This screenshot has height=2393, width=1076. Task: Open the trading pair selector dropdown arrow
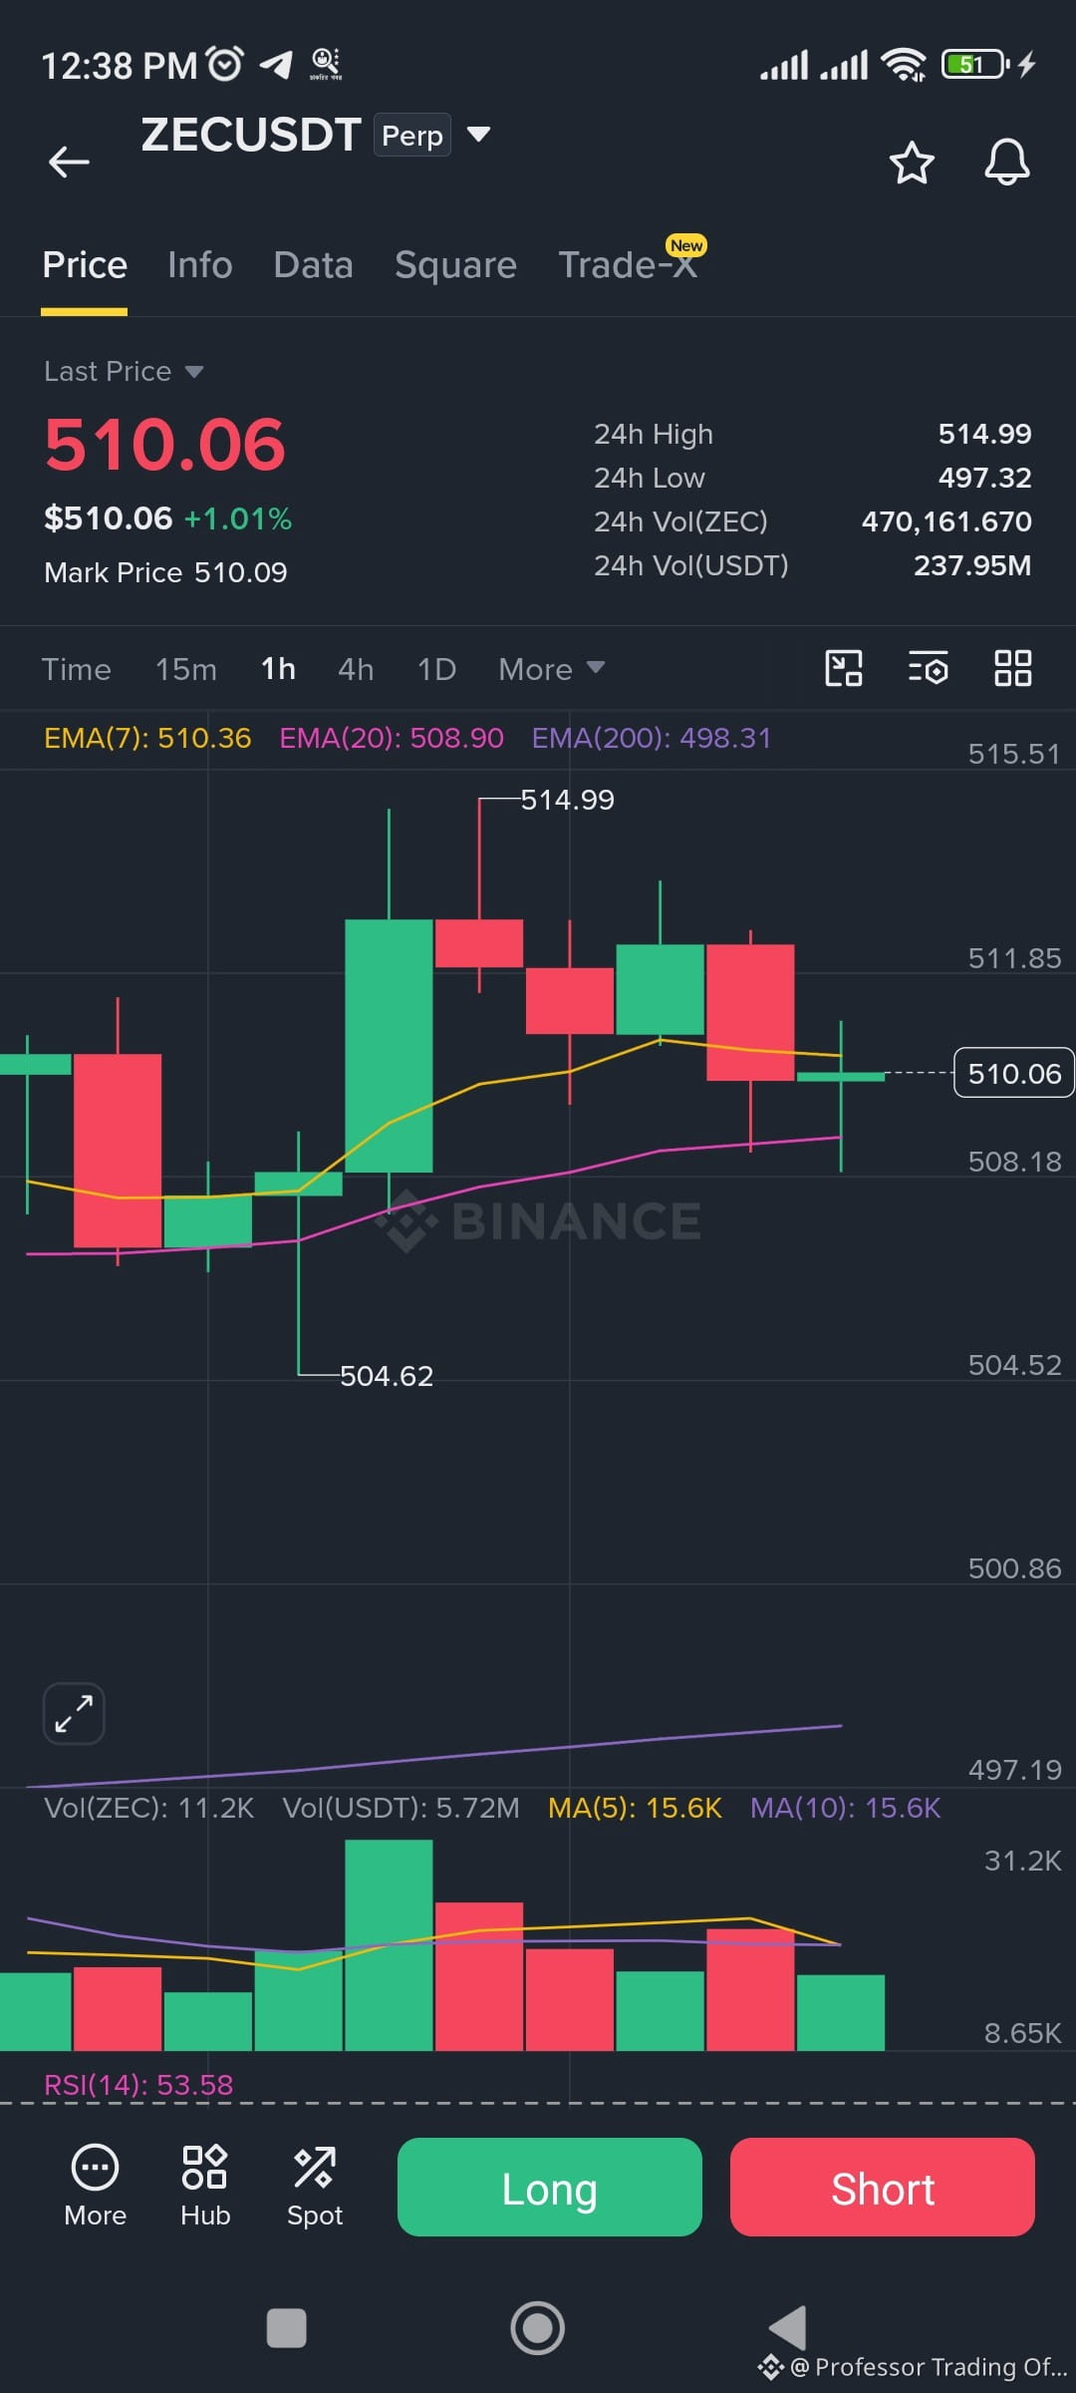click(479, 135)
